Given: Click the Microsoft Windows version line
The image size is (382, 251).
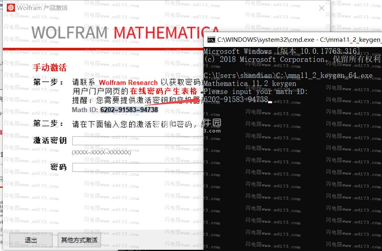Looking at the screenshot, I should click(x=282, y=51).
